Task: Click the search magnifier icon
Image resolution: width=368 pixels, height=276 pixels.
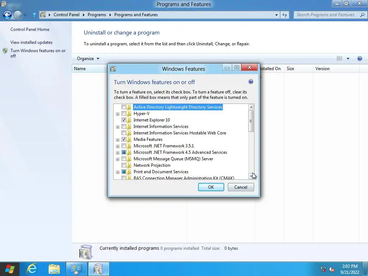Action: click(362, 15)
